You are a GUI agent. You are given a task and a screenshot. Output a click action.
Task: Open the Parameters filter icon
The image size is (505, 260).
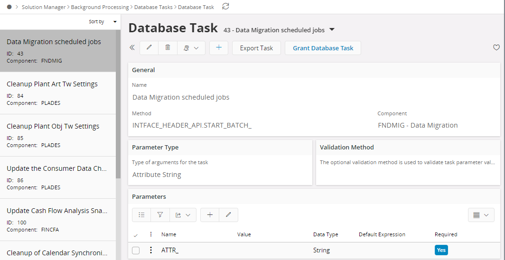pyautogui.click(x=160, y=215)
